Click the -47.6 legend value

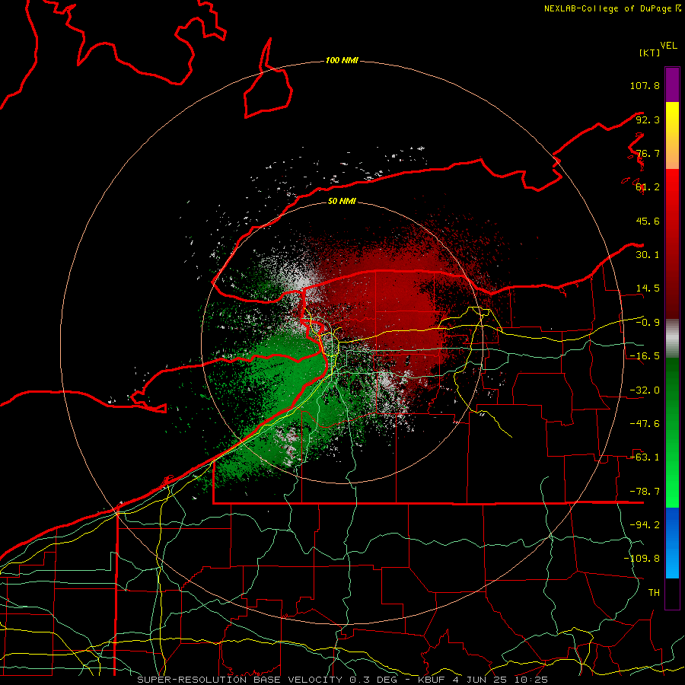[645, 424]
